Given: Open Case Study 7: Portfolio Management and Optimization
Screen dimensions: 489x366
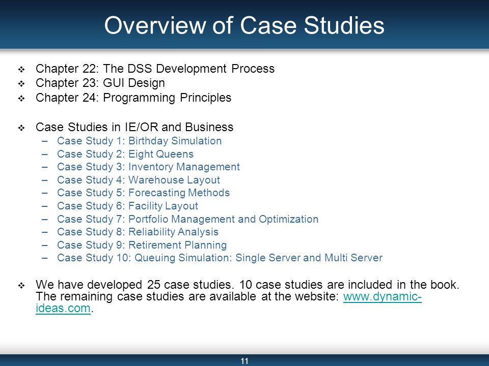Looking at the screenshot, I should coord(188,219).
